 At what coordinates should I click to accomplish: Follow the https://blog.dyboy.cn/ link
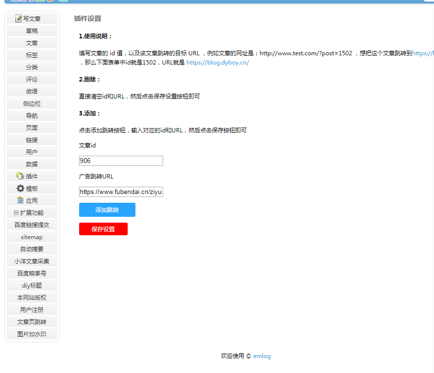(x=217, y=62)
